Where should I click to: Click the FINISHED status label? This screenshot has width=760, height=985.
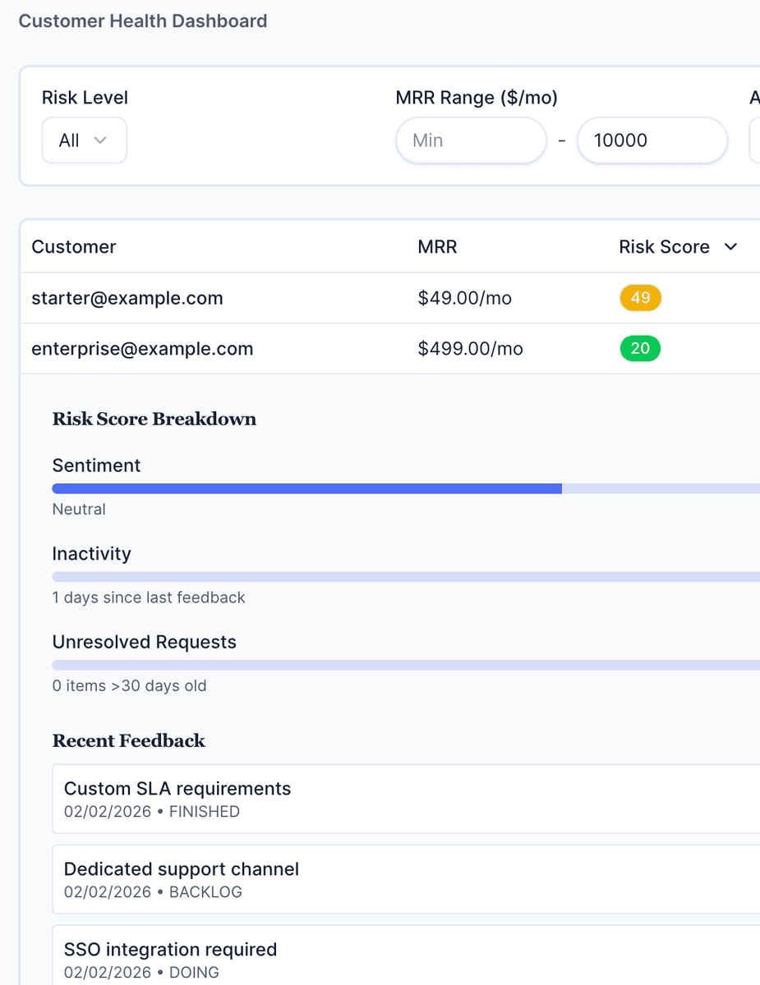206,811
